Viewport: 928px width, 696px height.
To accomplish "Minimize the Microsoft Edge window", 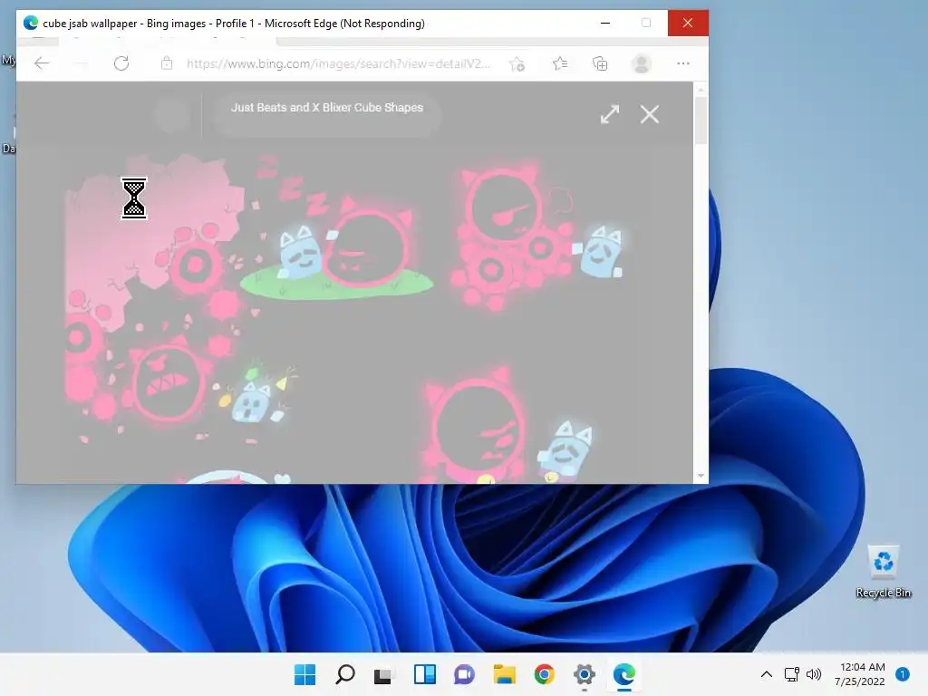I will pos(605,23).
